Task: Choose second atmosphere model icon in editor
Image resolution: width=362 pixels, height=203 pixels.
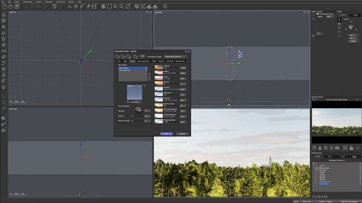Action: point(123,56)
